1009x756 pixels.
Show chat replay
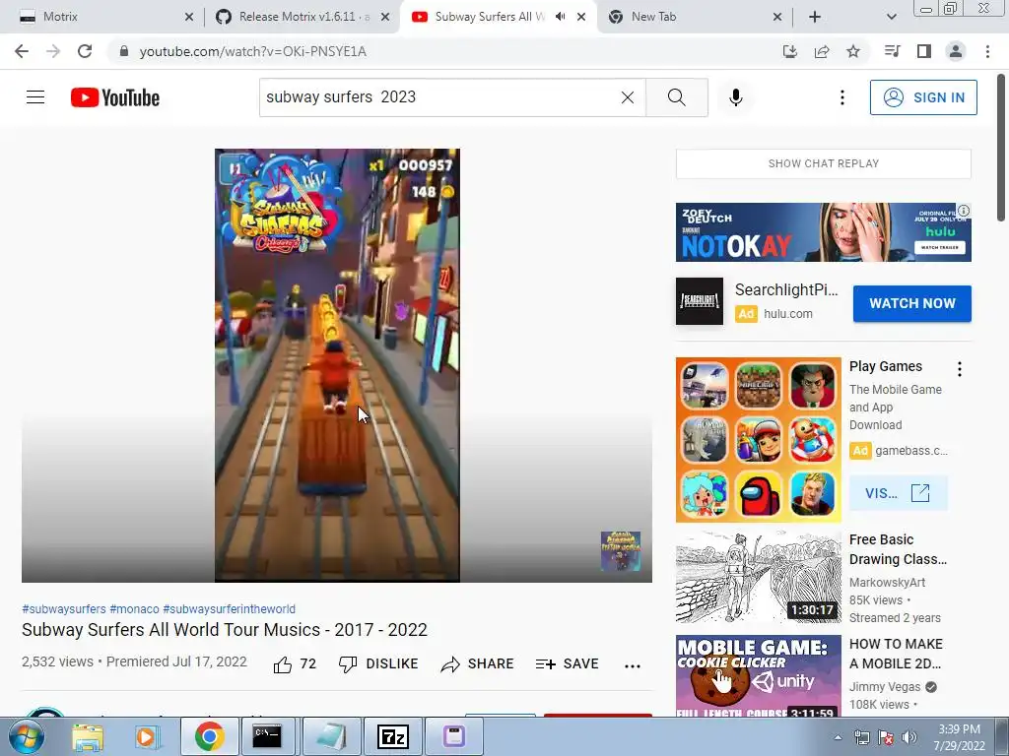[x=823, y=163]
